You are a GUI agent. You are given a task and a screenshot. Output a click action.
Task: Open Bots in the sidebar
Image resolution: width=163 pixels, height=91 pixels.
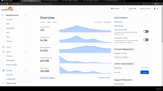pyautogui.click(x=8, y=33)
